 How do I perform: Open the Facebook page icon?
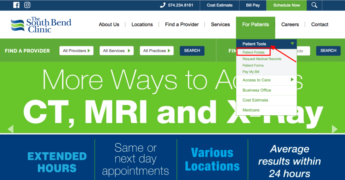click(16, 5)
